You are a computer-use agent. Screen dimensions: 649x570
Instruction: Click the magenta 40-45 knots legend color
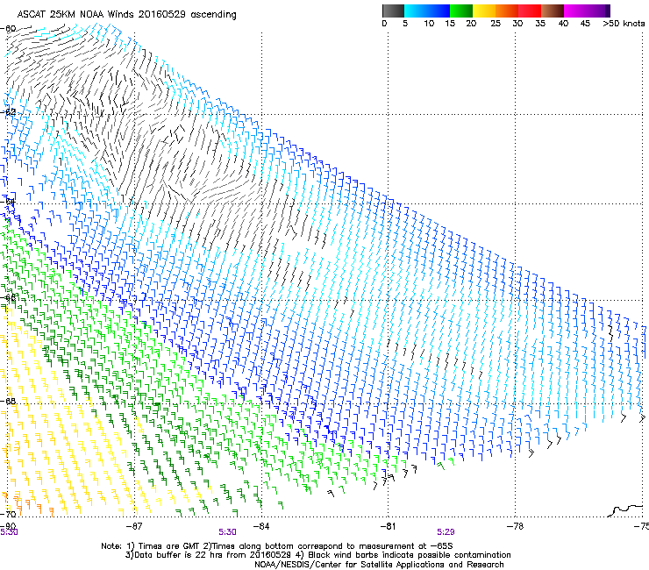coord(575,11)
